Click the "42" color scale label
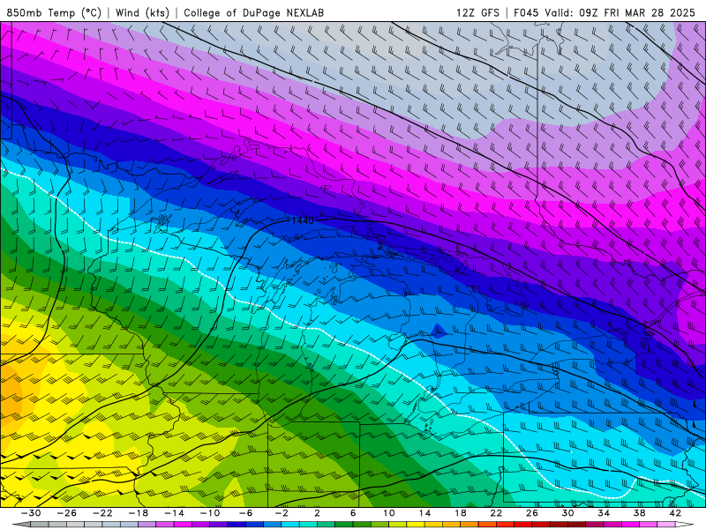This screenshot has width=706, height=529. coord(675,513)
